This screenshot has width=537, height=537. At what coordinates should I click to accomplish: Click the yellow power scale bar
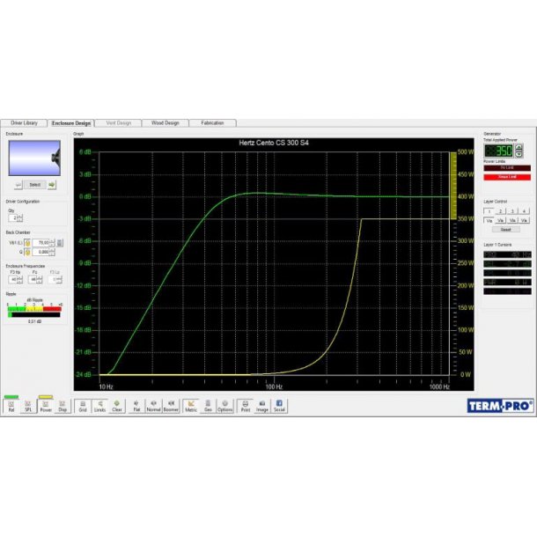click(453, 186)
